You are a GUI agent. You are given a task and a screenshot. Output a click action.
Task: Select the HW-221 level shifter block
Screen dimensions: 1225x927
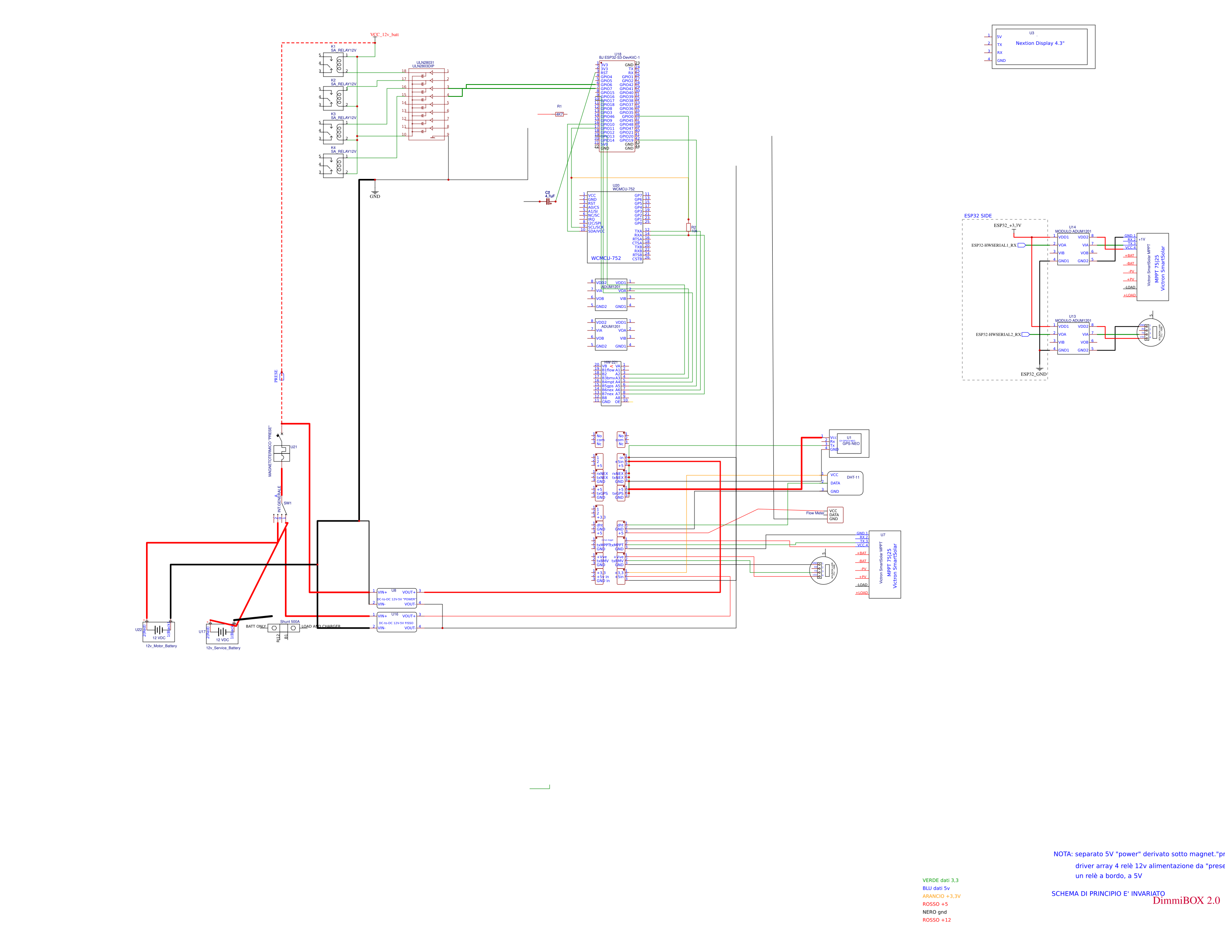pyautogui.click(x=612, y=384)
